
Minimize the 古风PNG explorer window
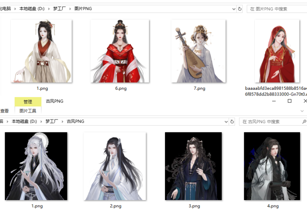[x=274, y=101]
